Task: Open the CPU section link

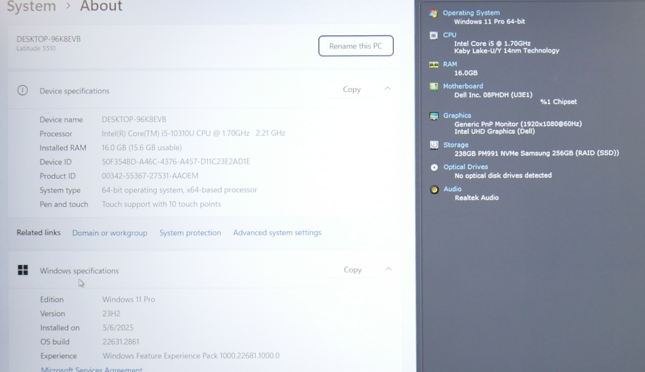Action: click(x=450, y=35)
